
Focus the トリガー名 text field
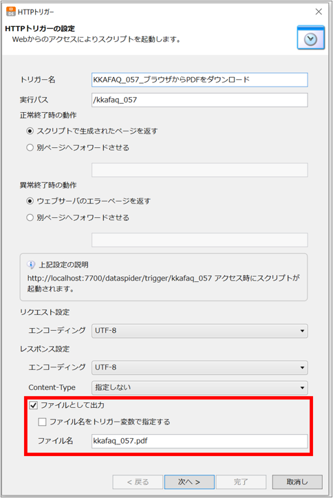pyautogui.click(x=200, y=80)
